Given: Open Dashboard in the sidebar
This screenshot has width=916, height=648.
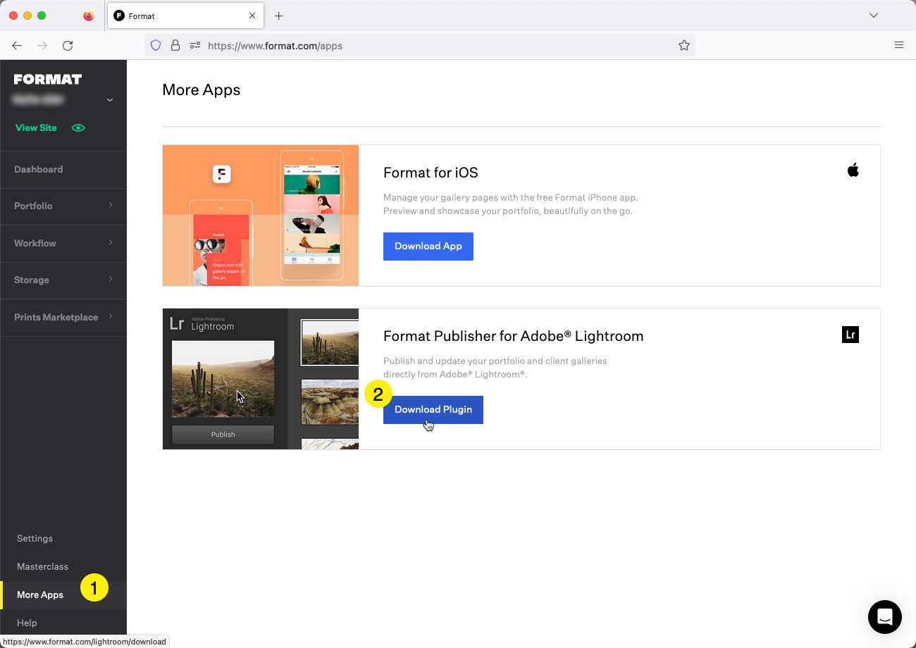Looking at the screenshot, I should click(63, 170).
